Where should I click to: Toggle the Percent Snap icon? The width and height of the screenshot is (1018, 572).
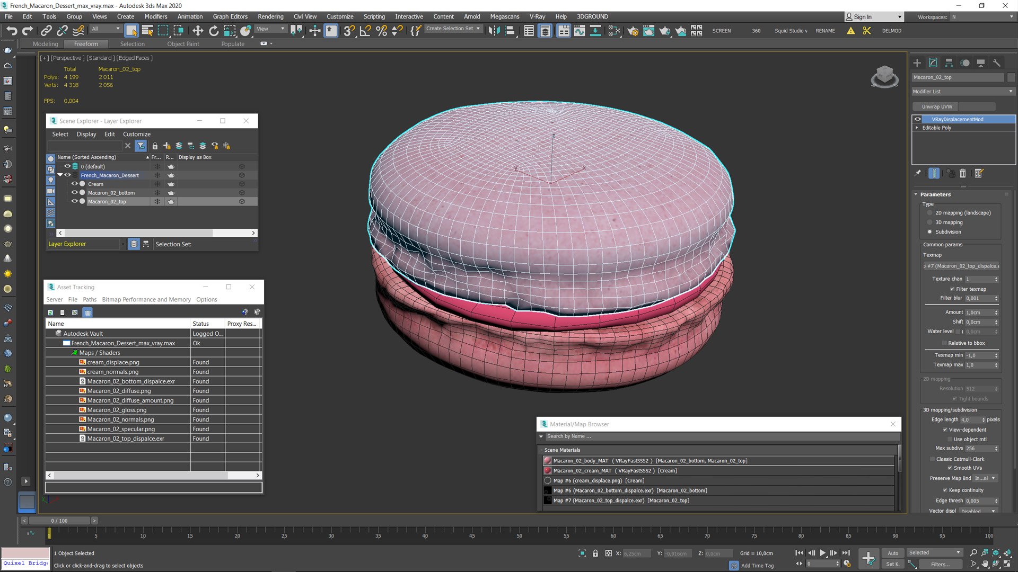pos(381,31)
